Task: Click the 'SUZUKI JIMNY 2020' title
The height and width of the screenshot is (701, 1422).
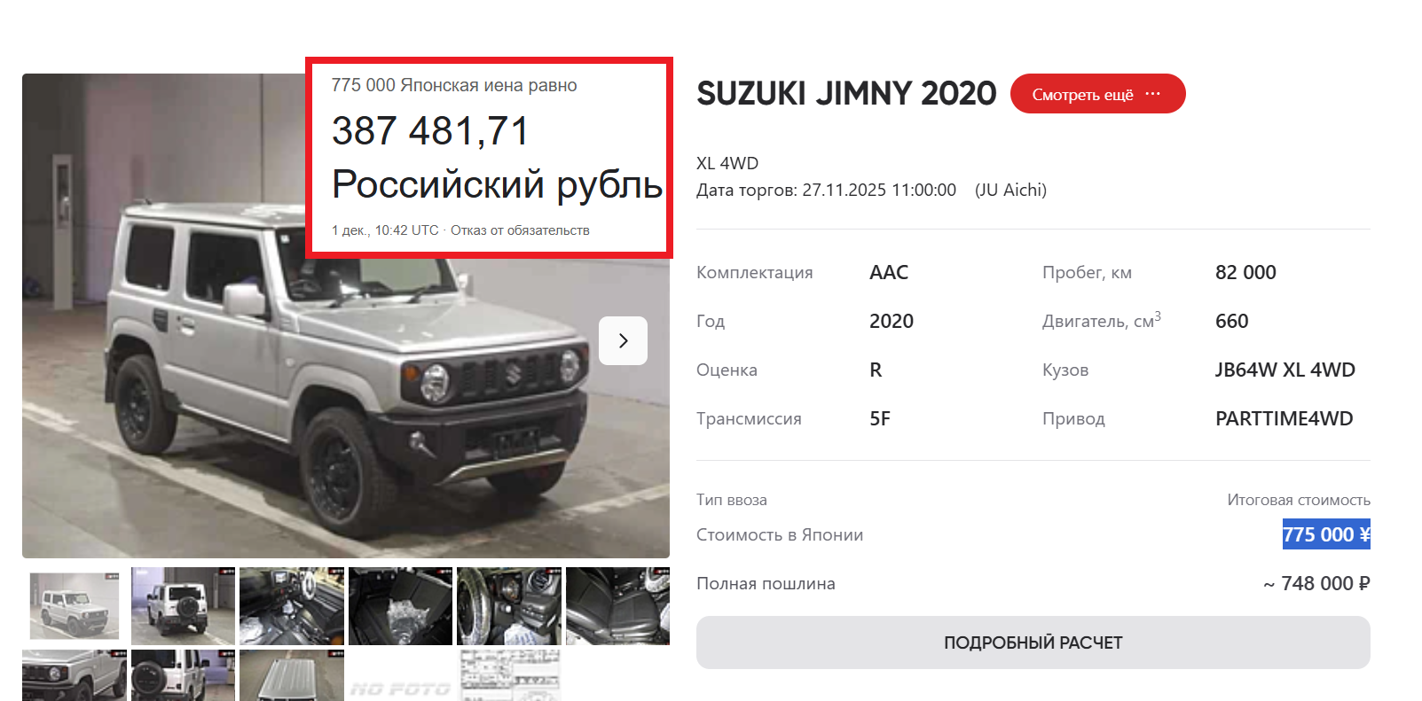Action: [846, 93]
